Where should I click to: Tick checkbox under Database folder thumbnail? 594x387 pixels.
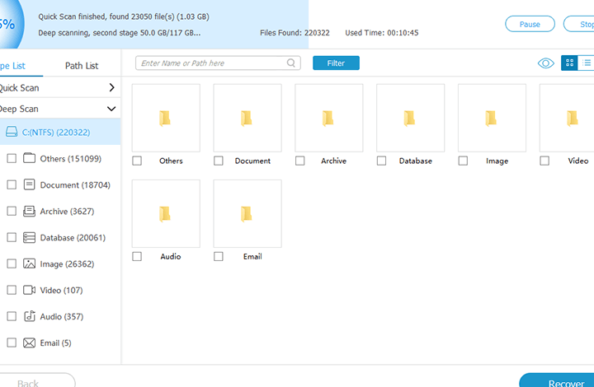click(x=381, y=161)
